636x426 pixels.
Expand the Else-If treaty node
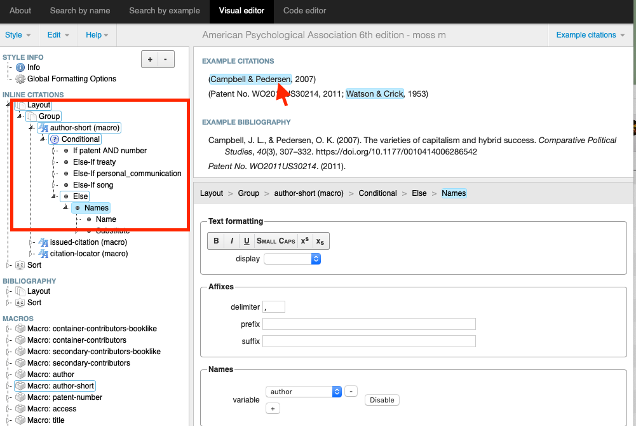[54, 162]
